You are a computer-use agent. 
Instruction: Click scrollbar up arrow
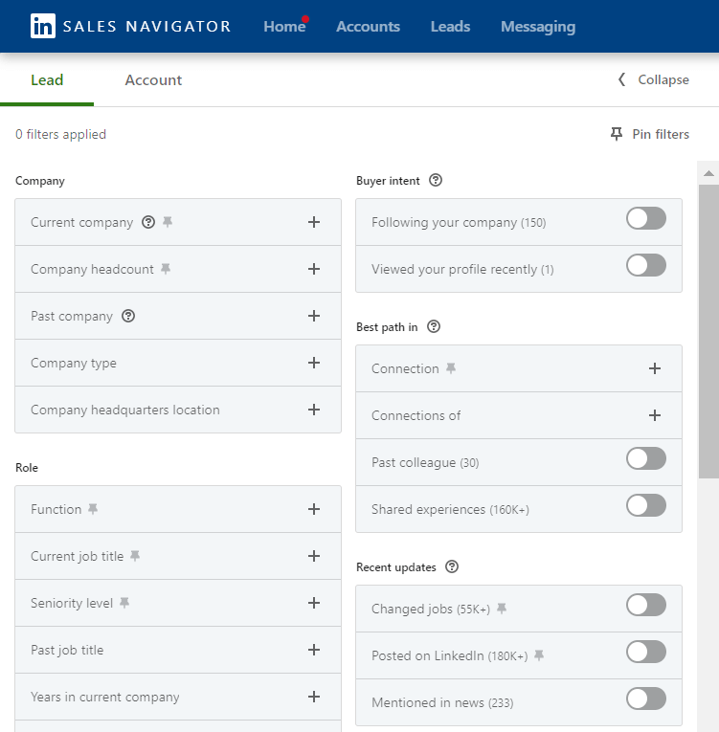(x=708, y=173)
